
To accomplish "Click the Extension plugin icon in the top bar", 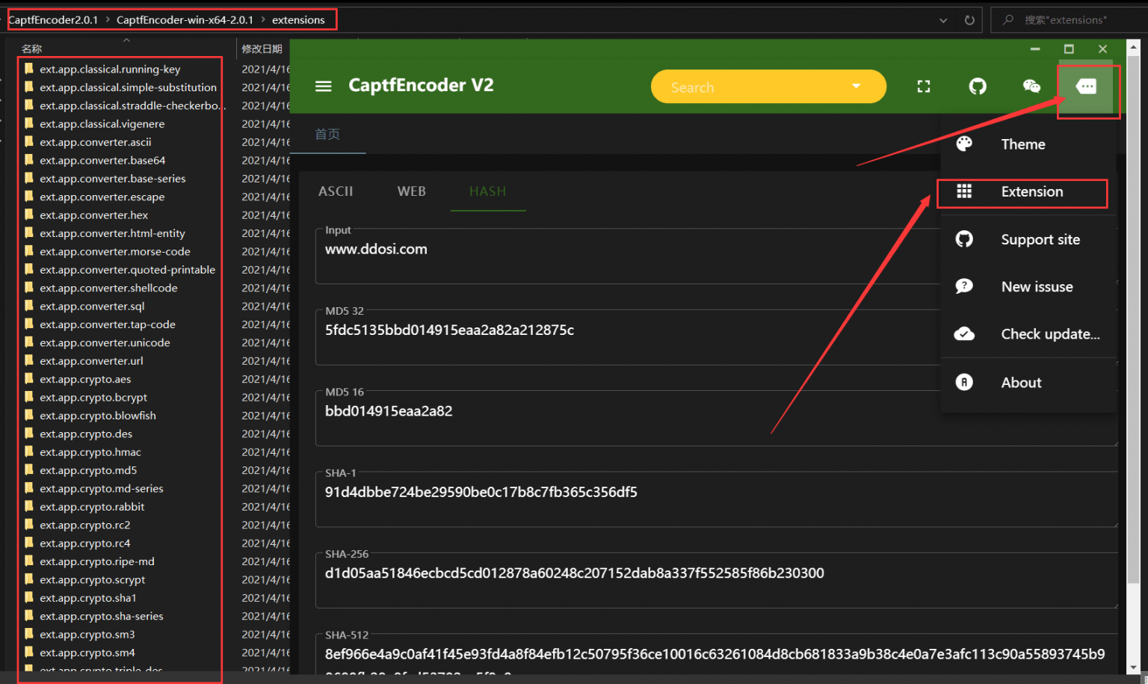I will point(1087,85).
